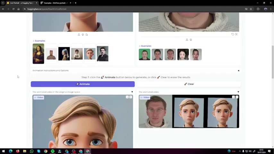Click the taskbar clock showing 23:53

(x=261, y=151)
